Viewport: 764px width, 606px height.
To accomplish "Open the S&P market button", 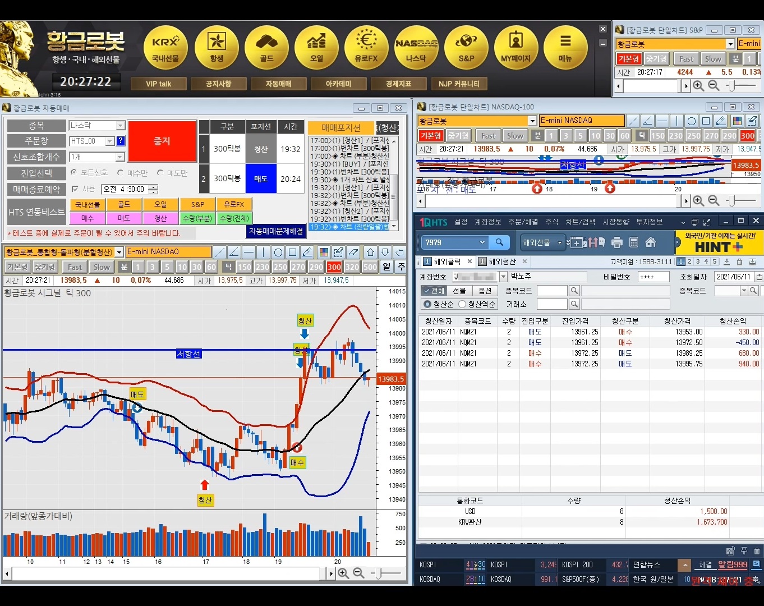I will 466,47.
